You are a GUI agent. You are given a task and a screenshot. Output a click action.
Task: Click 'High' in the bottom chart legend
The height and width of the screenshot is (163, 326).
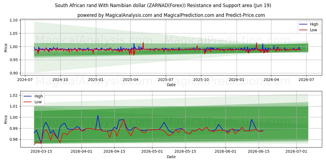[39, 96]
